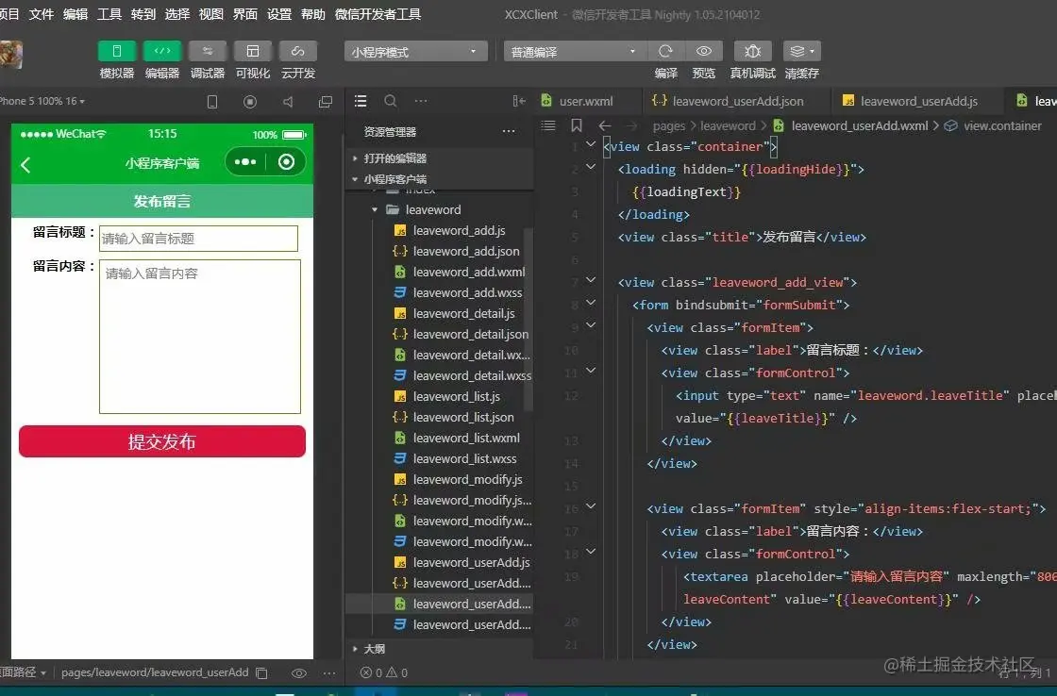
Task: Fold code at line 1 chevron
Action: point(591,144)
